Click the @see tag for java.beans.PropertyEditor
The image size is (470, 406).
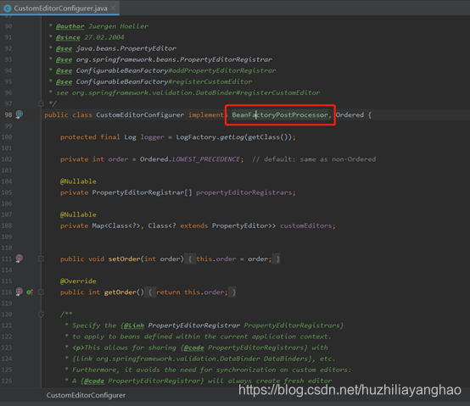pos(64,48)
